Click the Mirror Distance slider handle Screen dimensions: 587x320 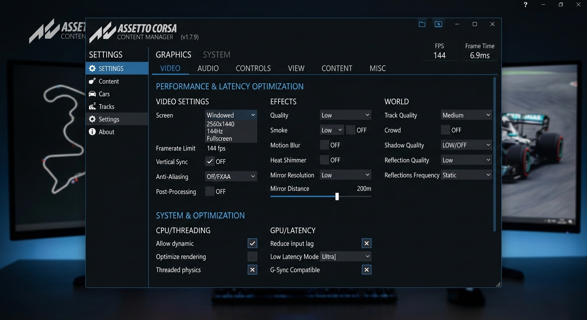[337, 196]
